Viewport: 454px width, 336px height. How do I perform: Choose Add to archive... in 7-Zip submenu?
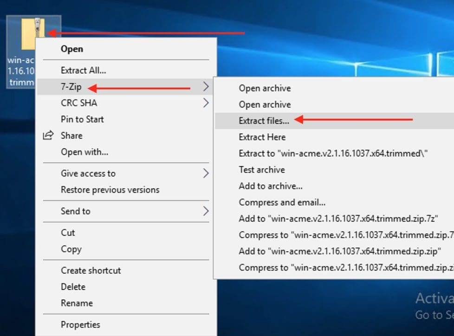point(271,186)
